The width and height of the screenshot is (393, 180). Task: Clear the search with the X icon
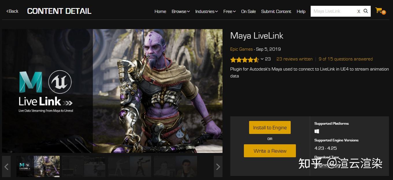click(359, 11)
